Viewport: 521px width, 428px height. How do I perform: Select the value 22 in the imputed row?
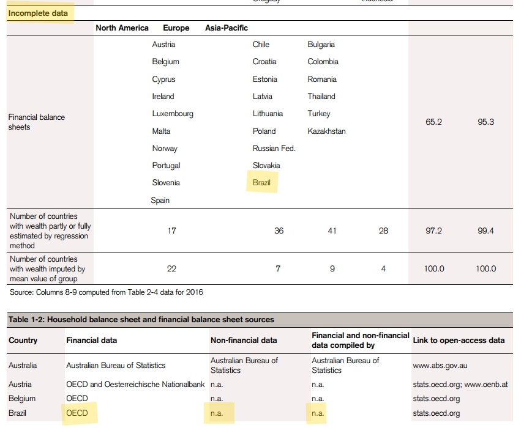pos(171,268)
